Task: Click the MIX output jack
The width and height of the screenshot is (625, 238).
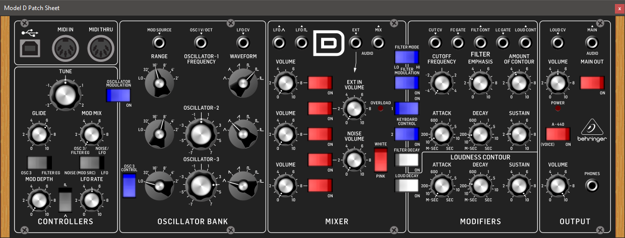Action: [379, 43]
